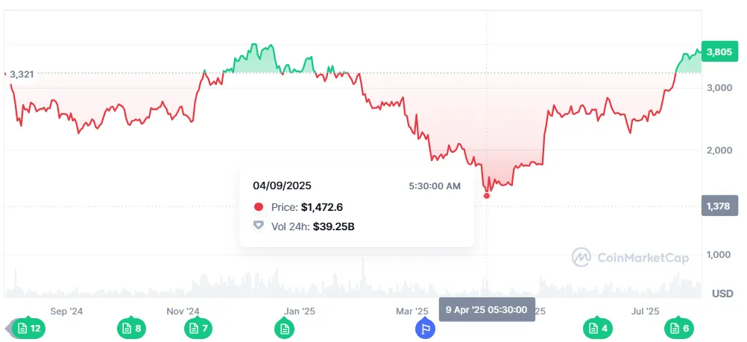The image size is (747, 342).
Task: Click the green 3,805 current price tag
Action: point(719,52)
